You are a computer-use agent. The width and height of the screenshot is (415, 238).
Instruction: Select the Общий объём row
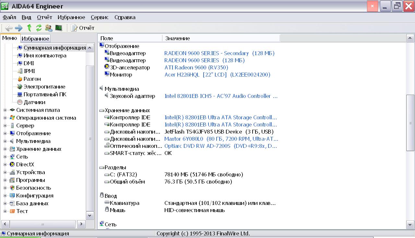click(168, 182)
